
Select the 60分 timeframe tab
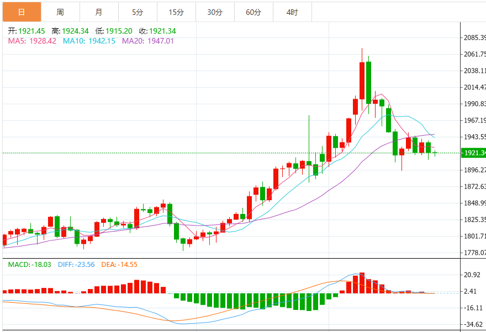click(x=253, y=12)
